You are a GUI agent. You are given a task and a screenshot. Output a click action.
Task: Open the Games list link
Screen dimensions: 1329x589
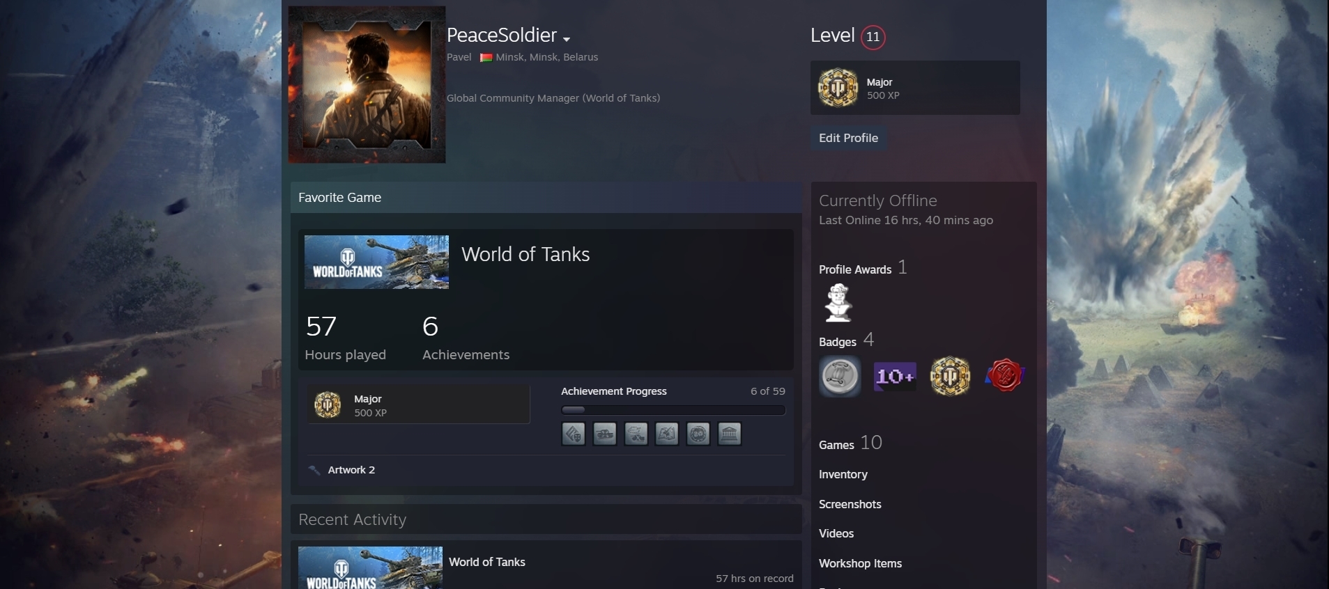click(836, 445)
